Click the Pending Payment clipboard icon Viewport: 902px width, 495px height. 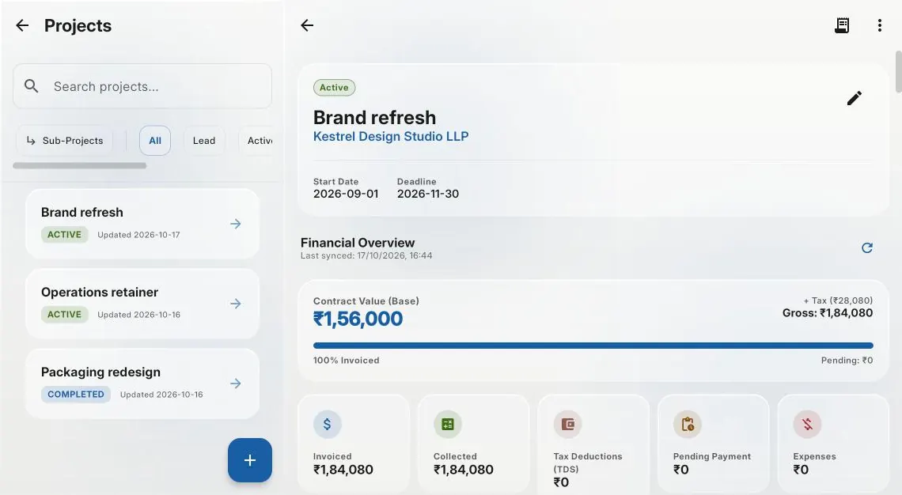coord(688,425)
